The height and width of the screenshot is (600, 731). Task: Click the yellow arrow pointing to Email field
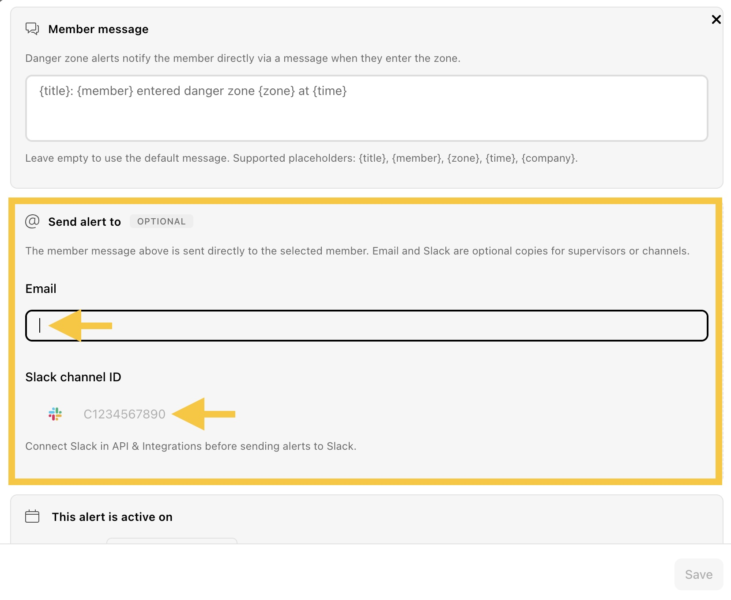[80, 326]
